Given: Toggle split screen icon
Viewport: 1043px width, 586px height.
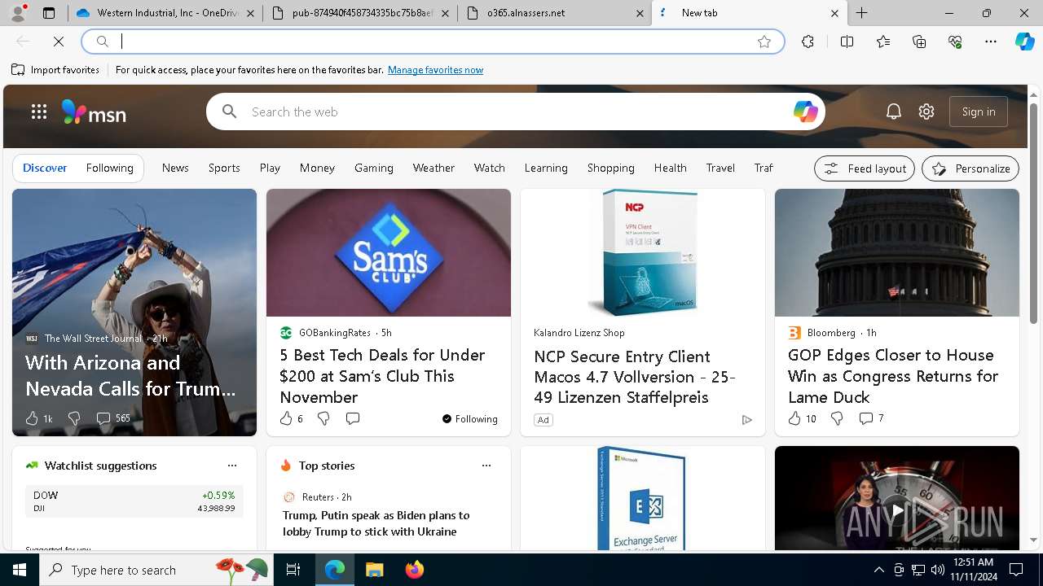Looking at the screenshot, I should click(847, 42).
